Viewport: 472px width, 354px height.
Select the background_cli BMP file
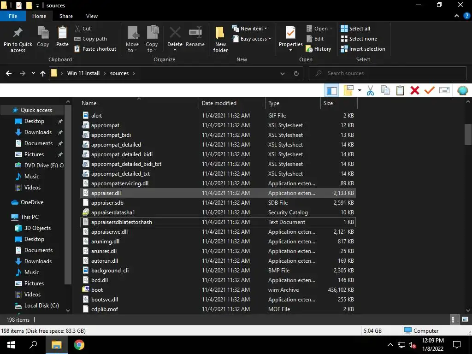218,270
